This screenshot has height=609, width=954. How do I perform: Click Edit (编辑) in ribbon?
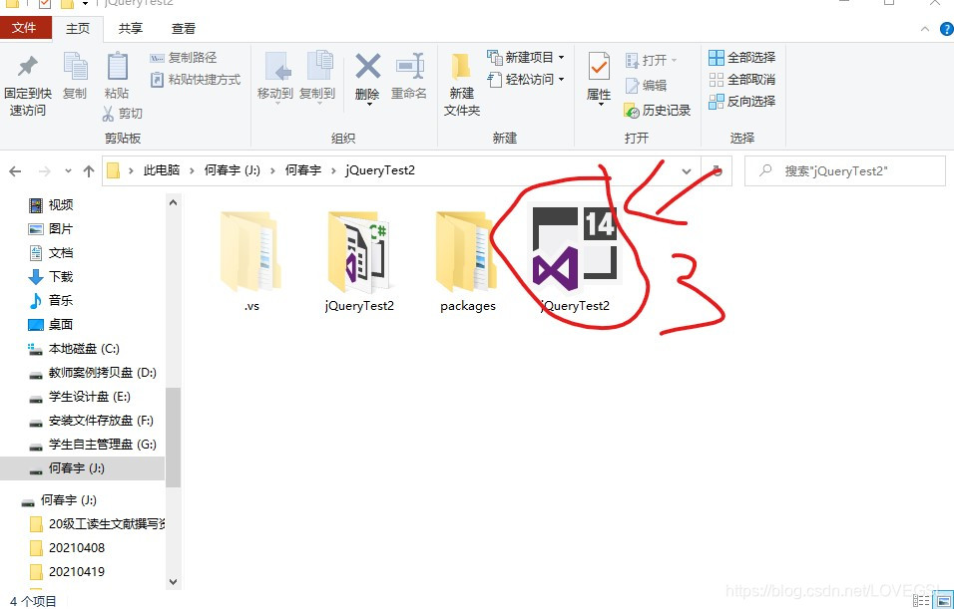[646, 86]
